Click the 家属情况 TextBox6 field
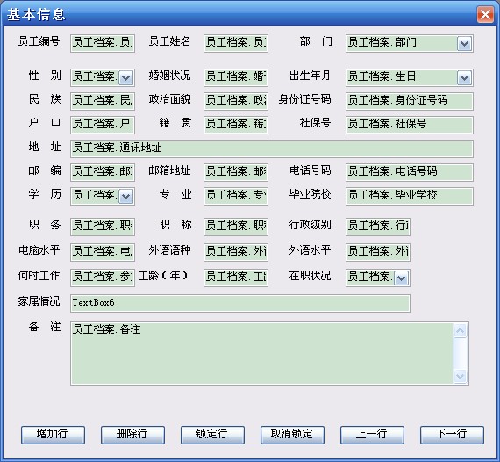The width and height of the screenshot is (500, 462). 240,303
